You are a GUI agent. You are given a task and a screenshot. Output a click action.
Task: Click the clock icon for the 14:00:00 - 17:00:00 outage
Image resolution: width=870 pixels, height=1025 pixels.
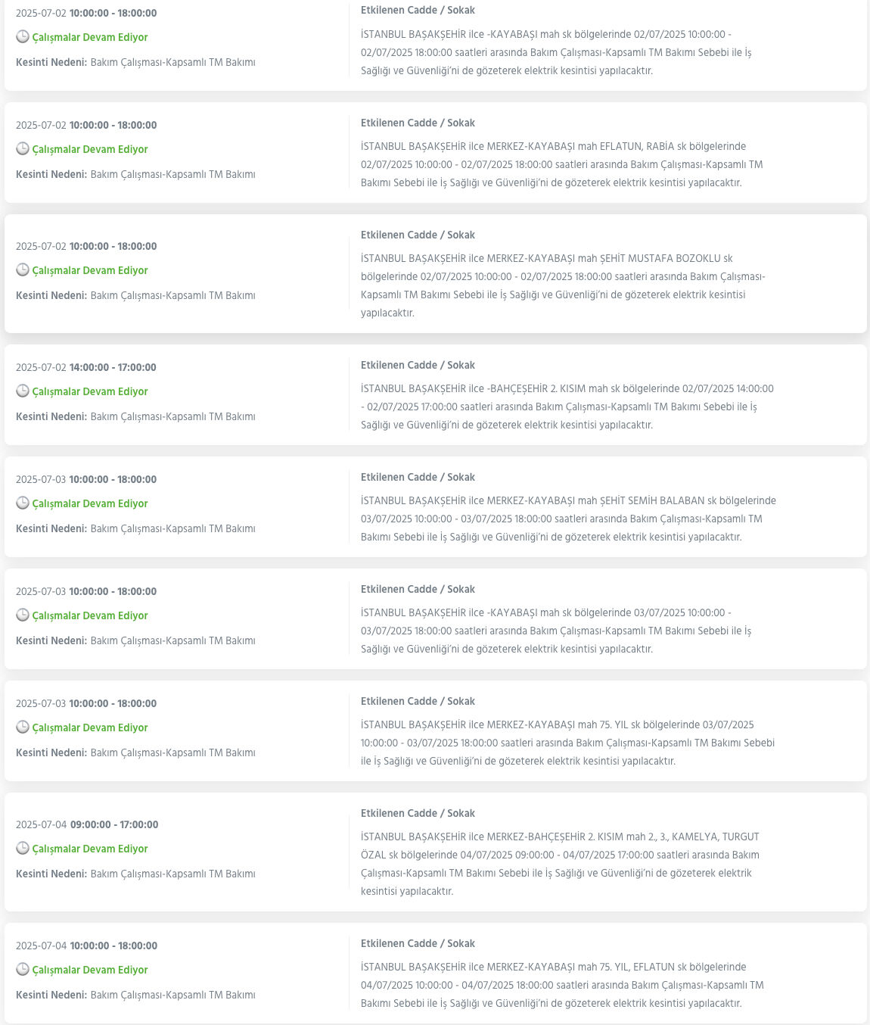[23, 391]
